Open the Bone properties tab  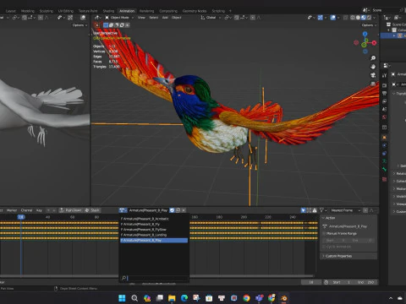[384, 169]
